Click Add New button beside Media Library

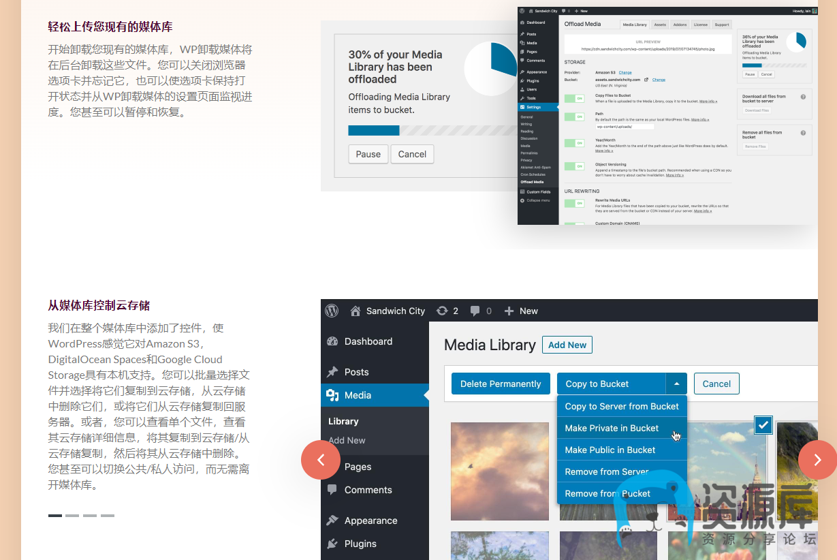pos(567,345)
